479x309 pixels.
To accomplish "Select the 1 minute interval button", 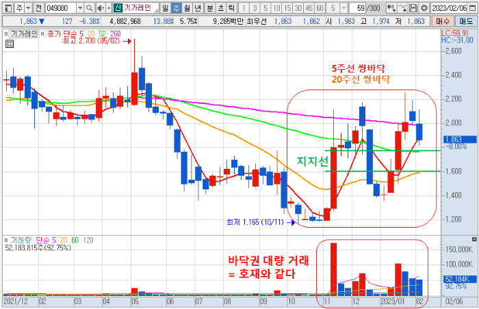I will (244, 8).
